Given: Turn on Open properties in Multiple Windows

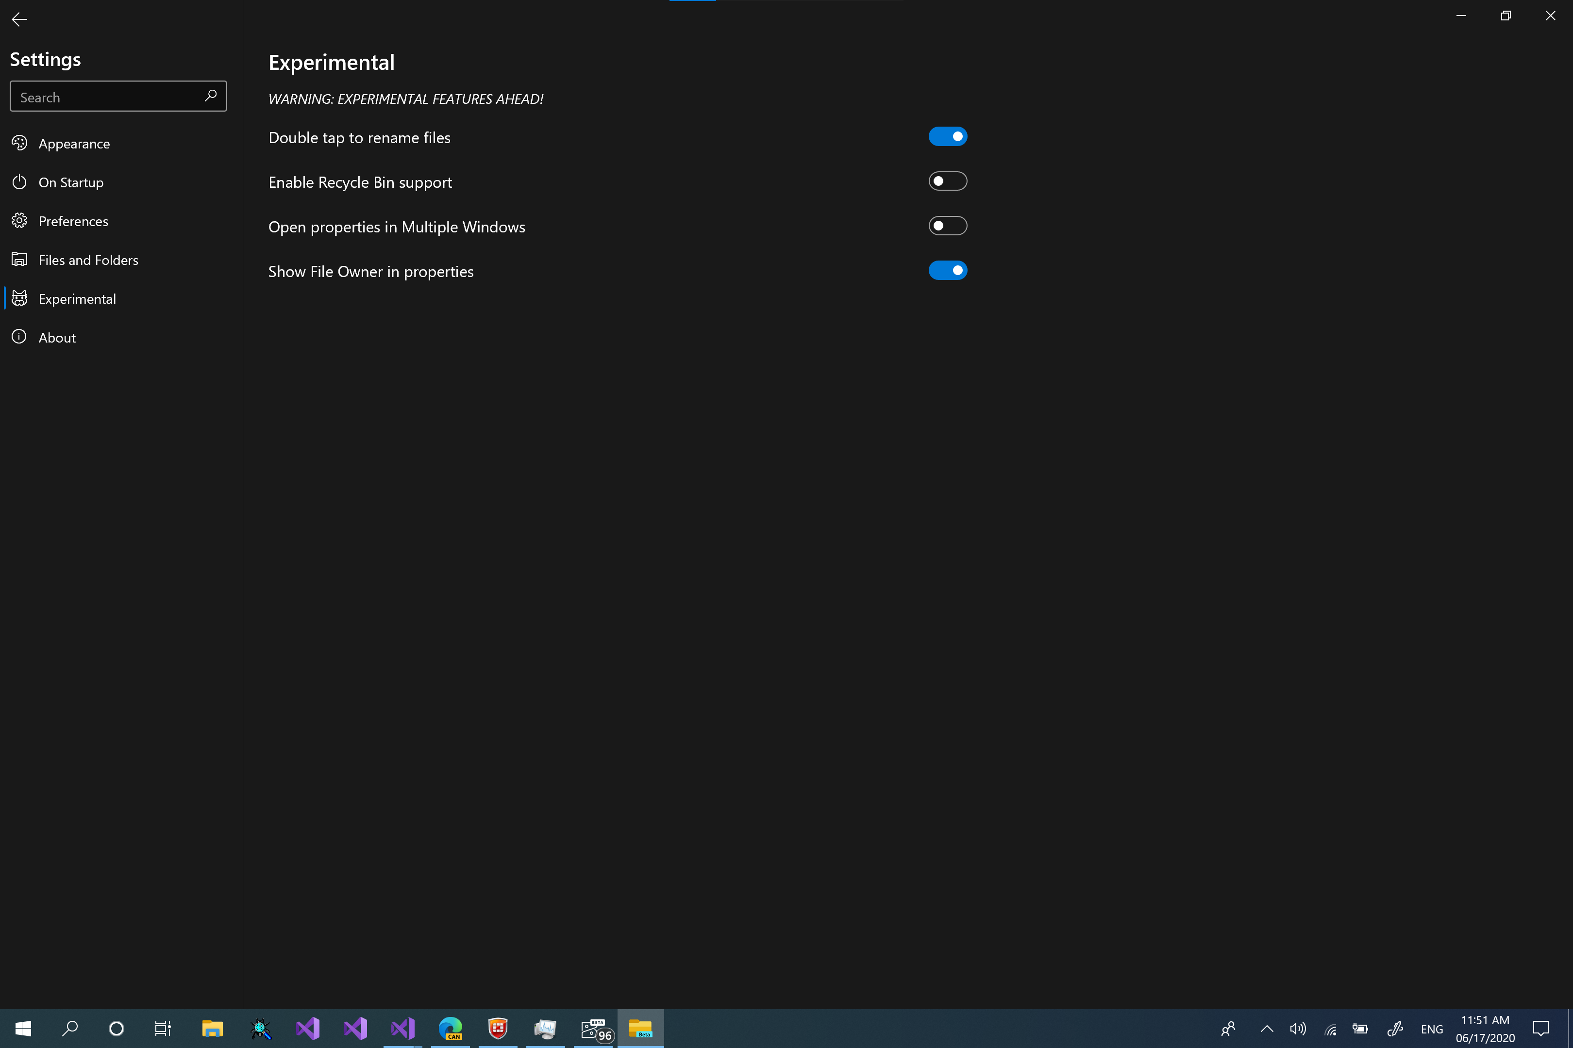Looking at the screenshot, I should (x=948, y=226).
